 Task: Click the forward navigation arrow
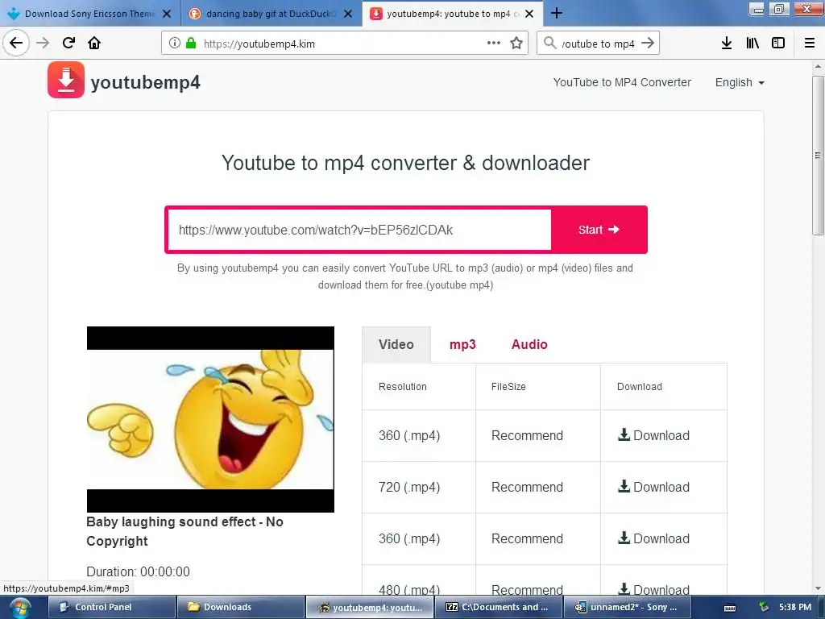(x=43, y=43)
